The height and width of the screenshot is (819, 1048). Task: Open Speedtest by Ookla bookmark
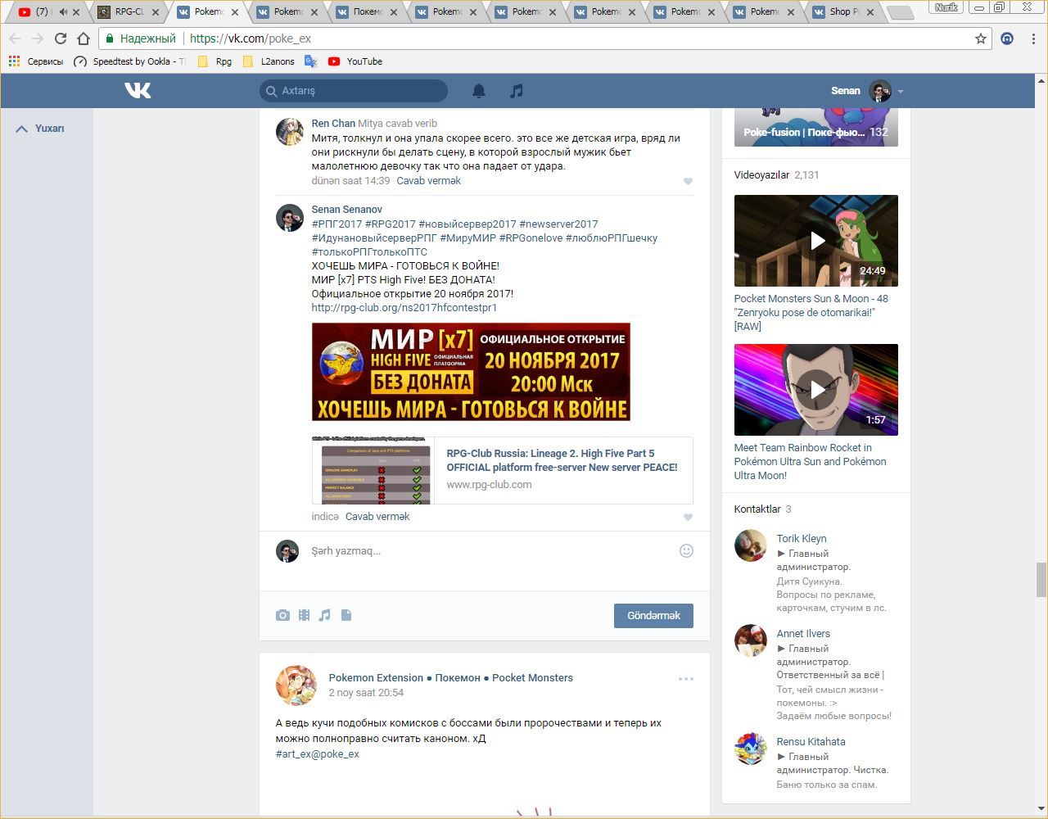coord(129,61)
